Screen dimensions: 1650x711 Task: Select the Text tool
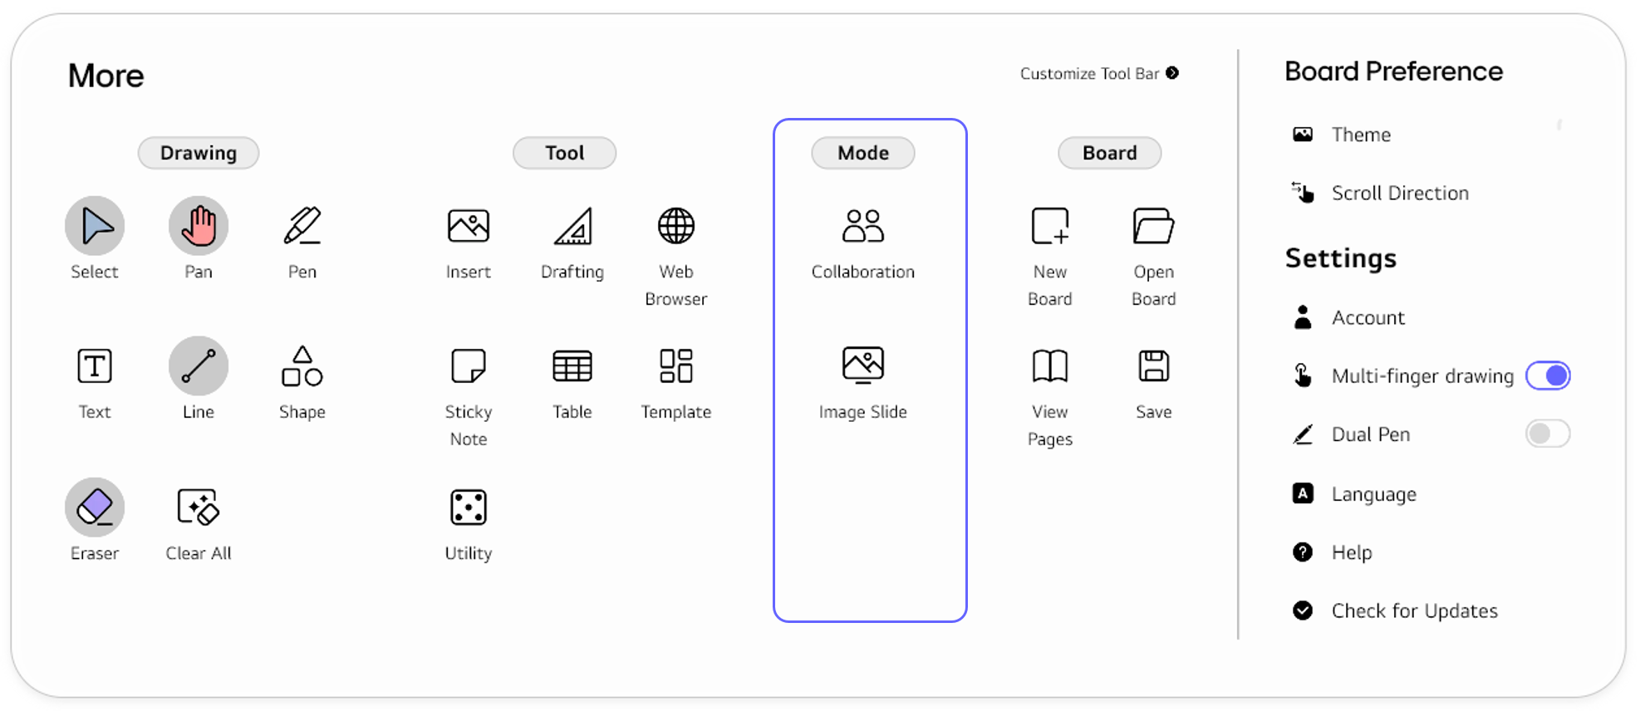tap(95, 366)
